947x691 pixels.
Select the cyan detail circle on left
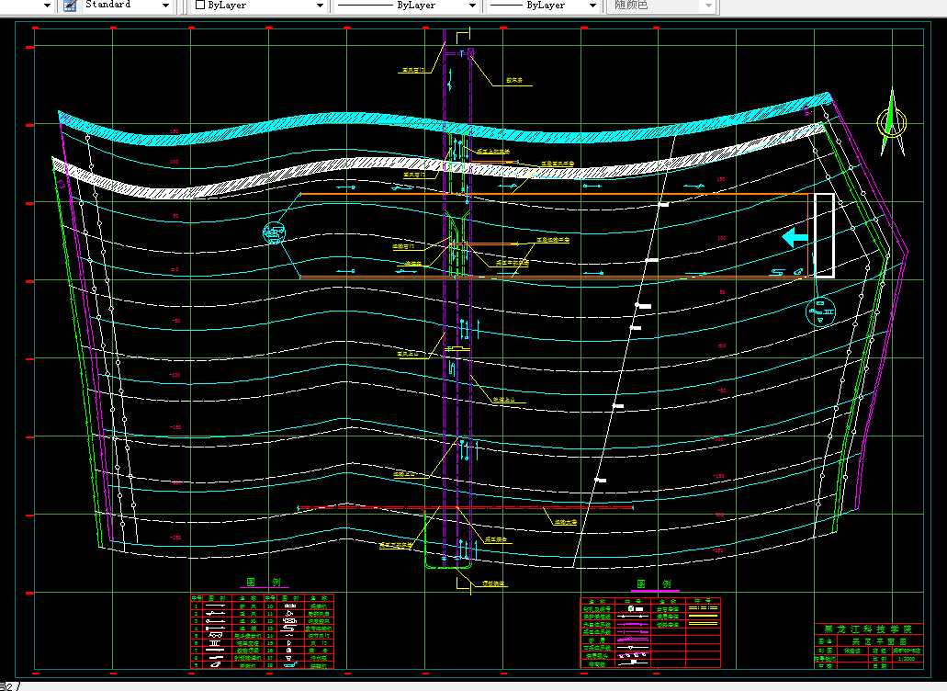[x=275, y=232]
